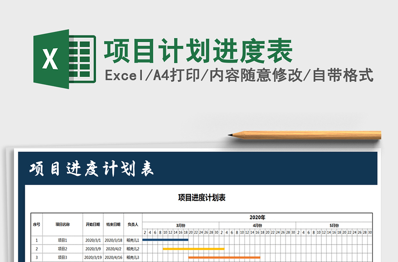The image size is (398, 262).
Task: Select the 项目名称 column header
Action: [63, 224]
